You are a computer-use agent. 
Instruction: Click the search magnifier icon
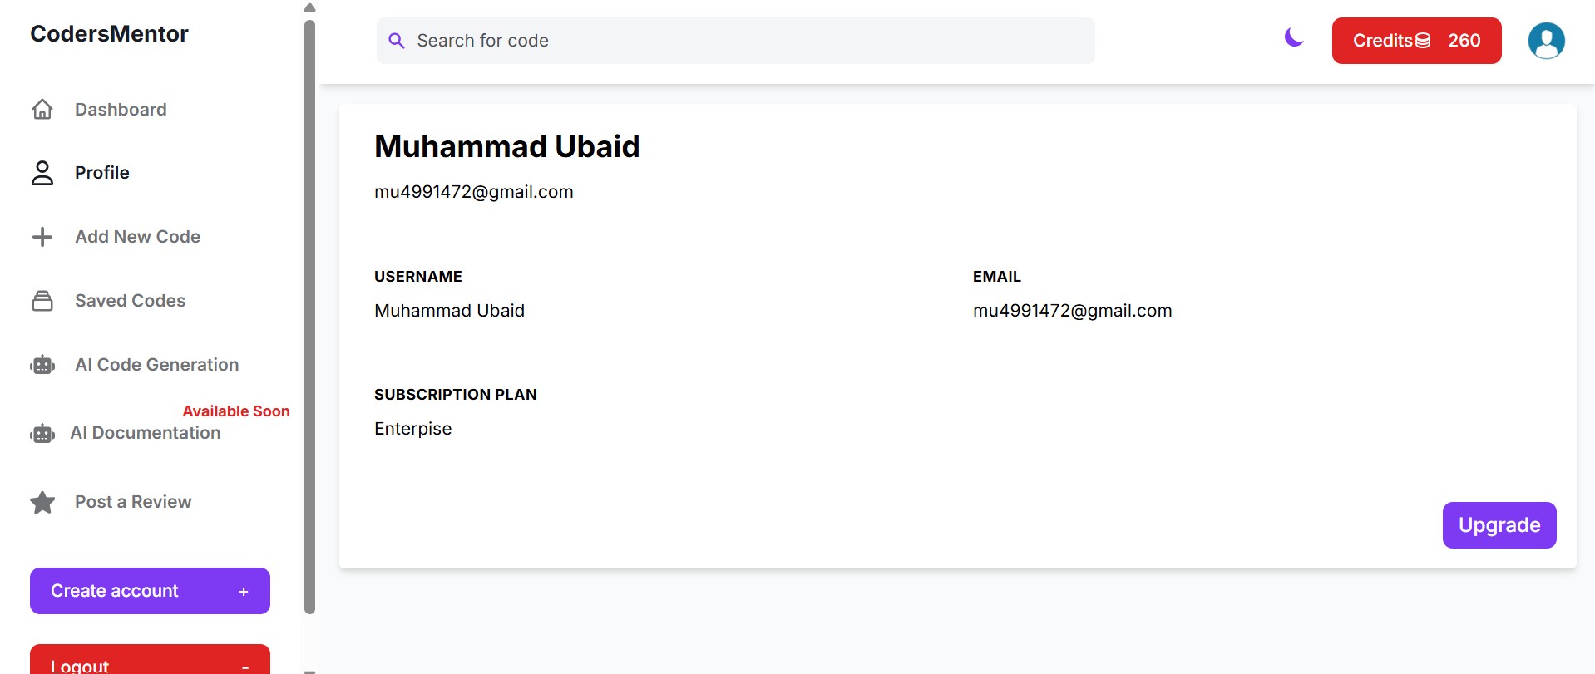(397, 41)
